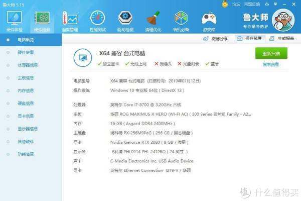Viewport: 301px width, 201px height.
Task: Click the skin/upload icon in title bar
Action: [x=267, y=4]
